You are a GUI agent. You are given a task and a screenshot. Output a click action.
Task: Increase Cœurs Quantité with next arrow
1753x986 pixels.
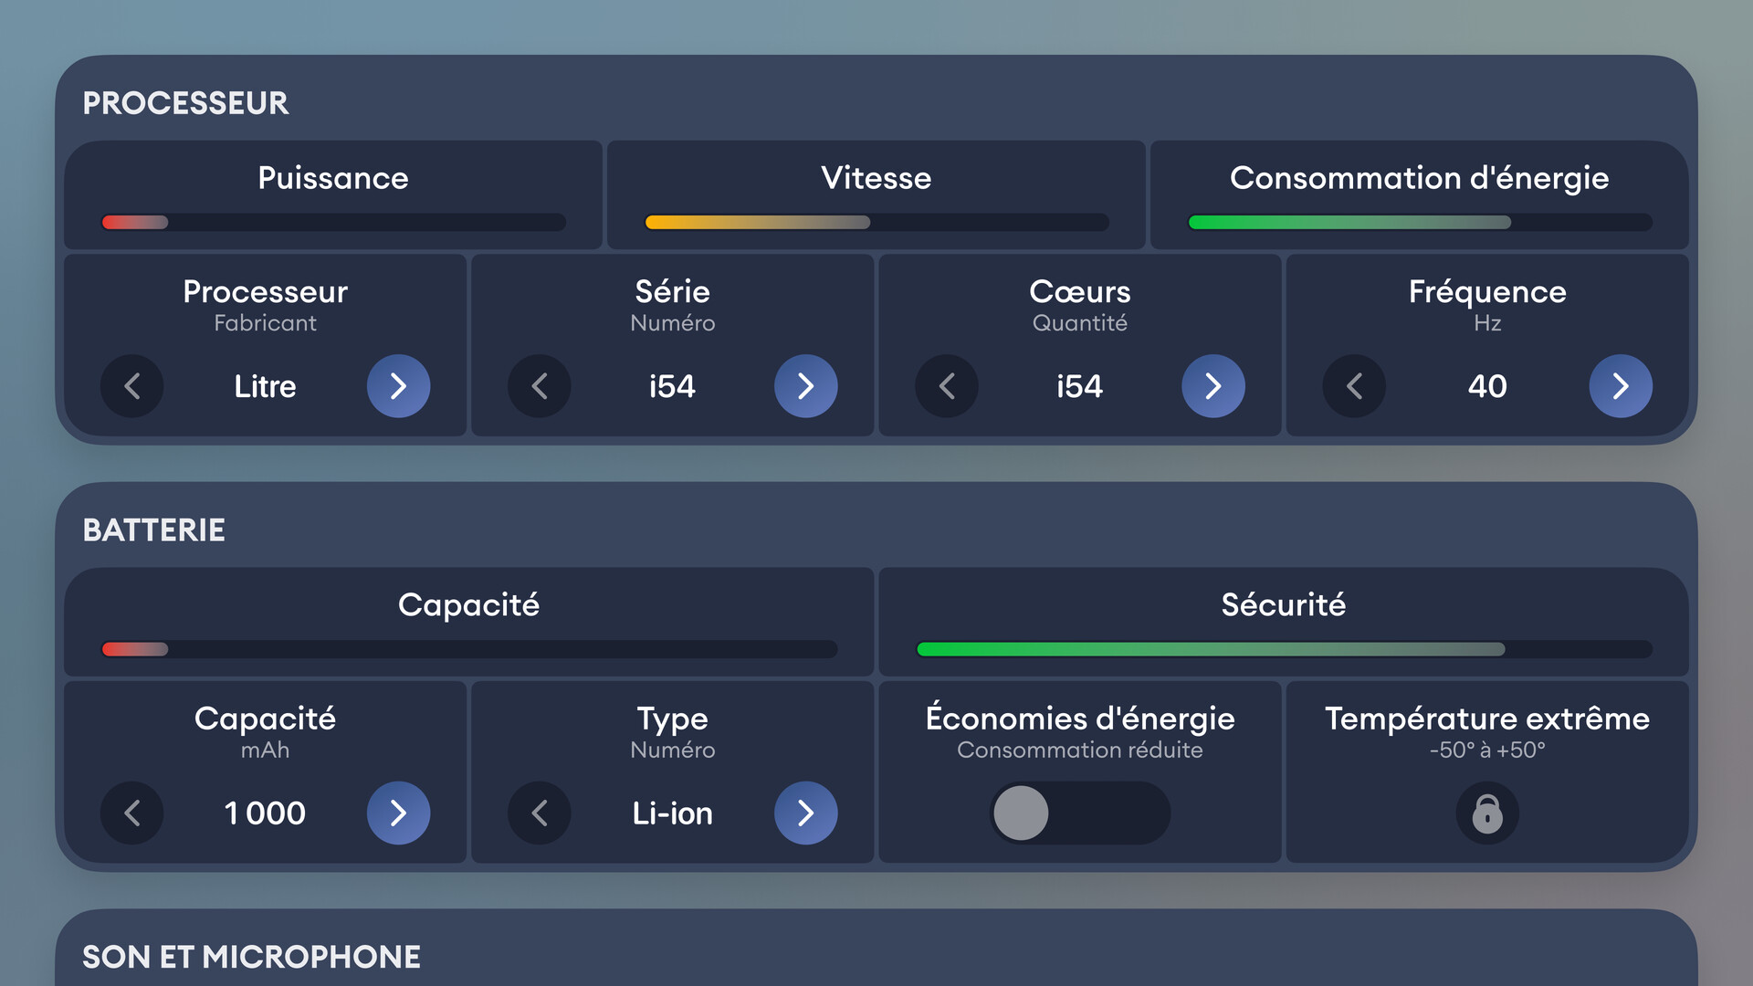[x=1213, y=386]
